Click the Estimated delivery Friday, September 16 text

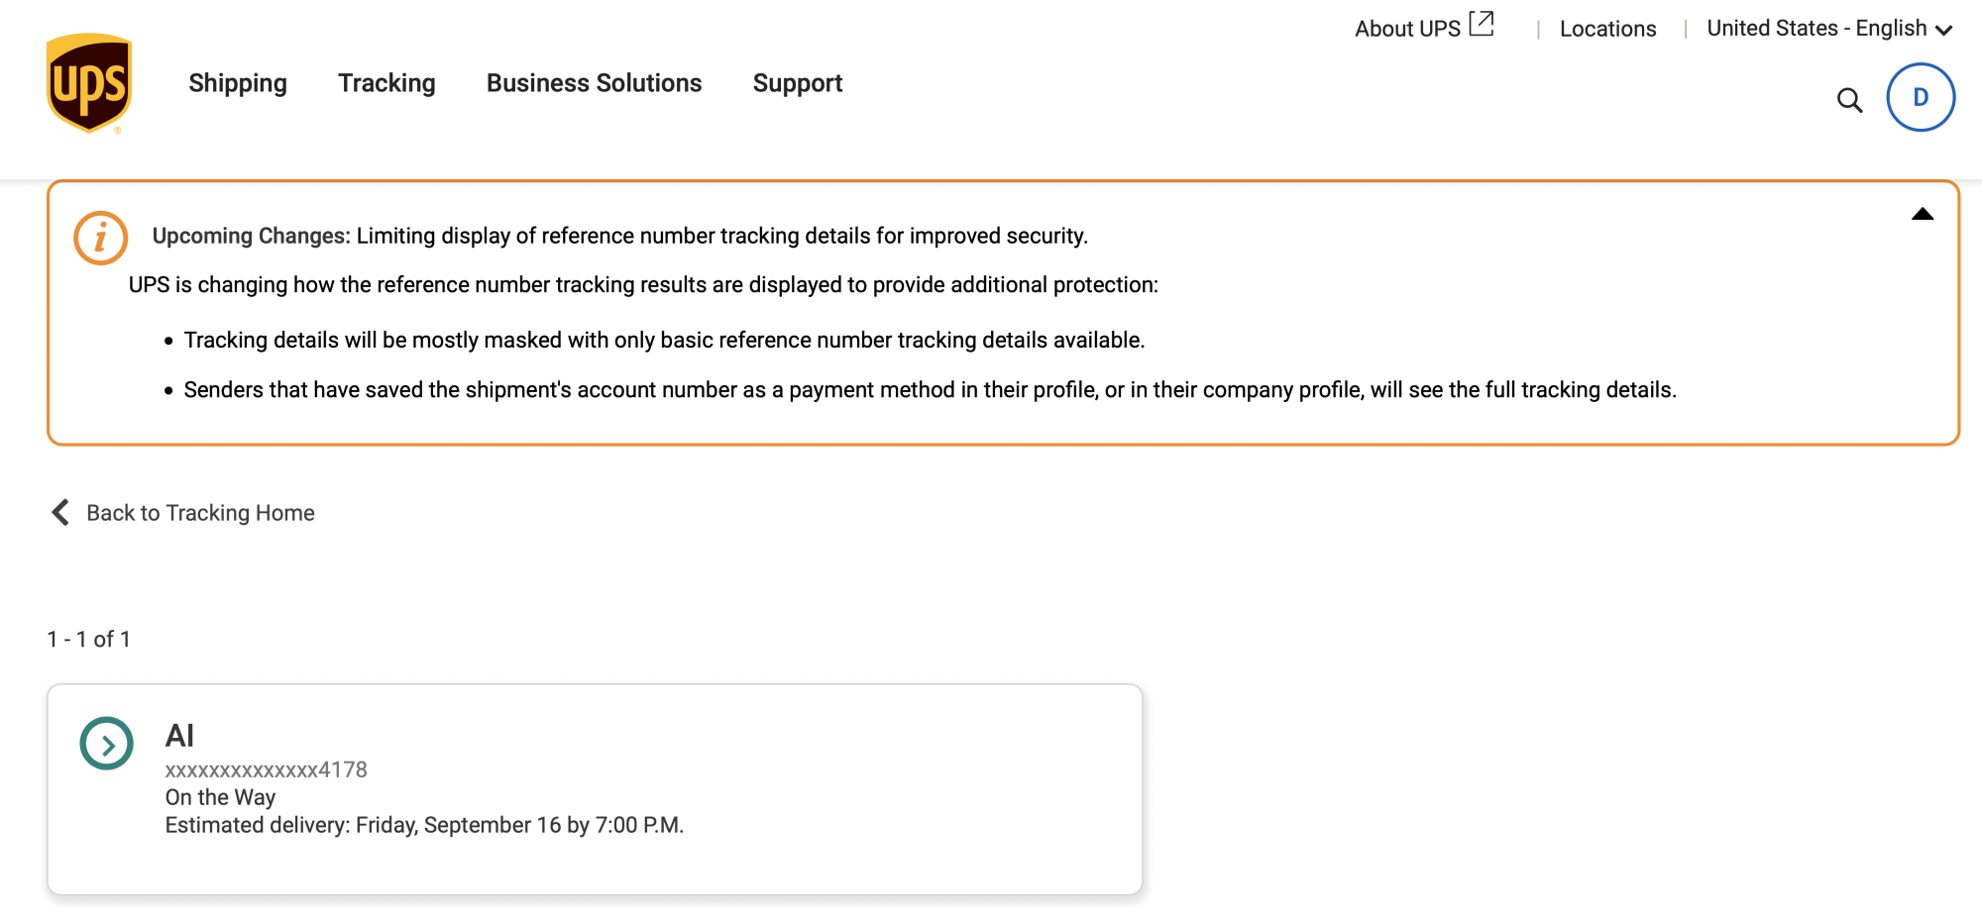coord(424,825)
